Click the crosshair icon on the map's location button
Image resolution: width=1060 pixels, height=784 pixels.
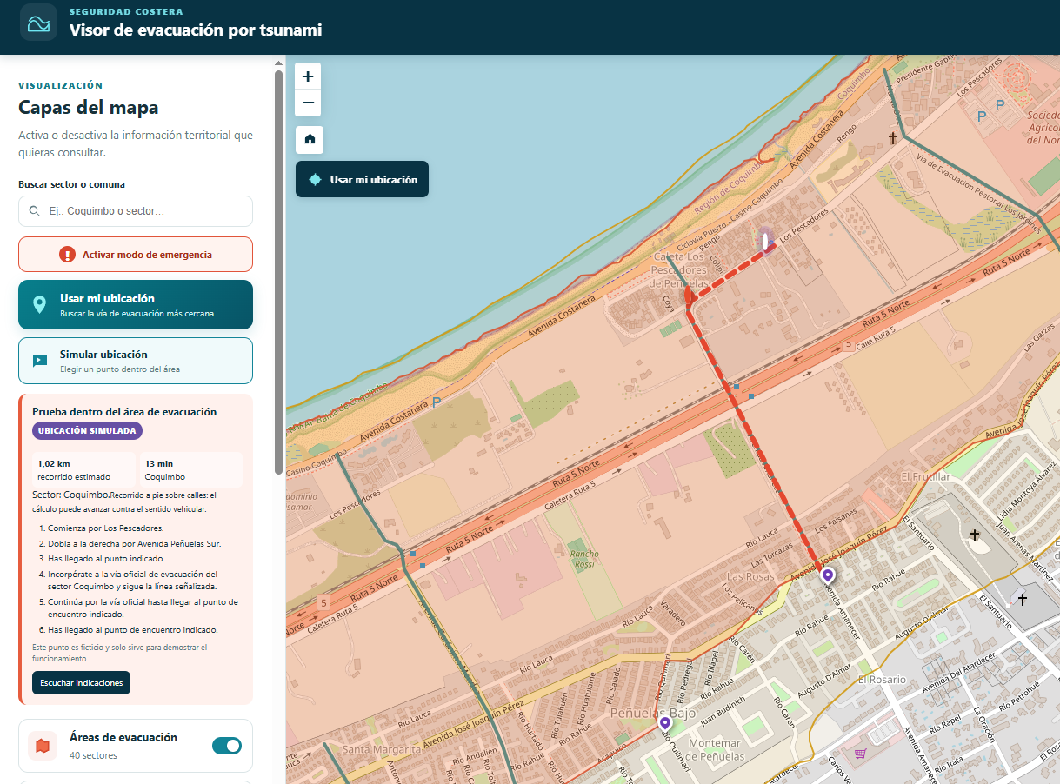(x=316, y=180)
